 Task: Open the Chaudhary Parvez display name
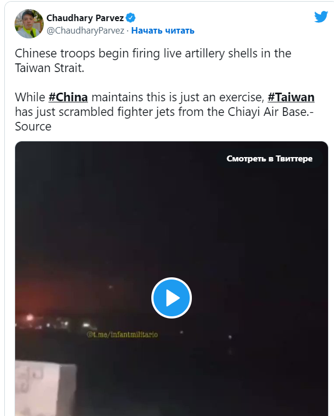point(85,18)
